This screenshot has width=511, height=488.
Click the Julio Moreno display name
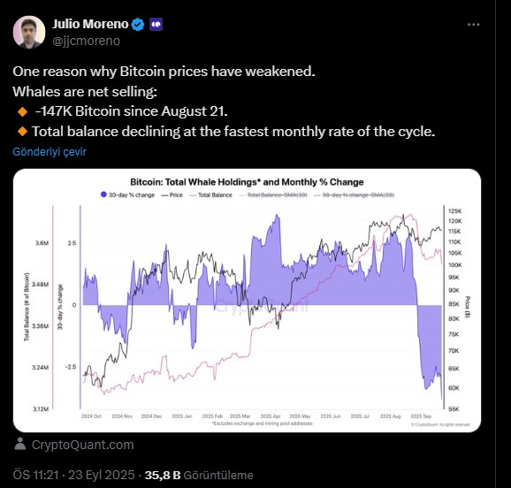click(x=90, y=24)
